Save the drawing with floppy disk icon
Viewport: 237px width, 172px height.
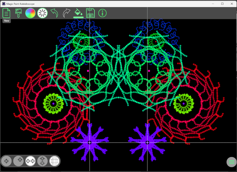[x=90, y=13]
